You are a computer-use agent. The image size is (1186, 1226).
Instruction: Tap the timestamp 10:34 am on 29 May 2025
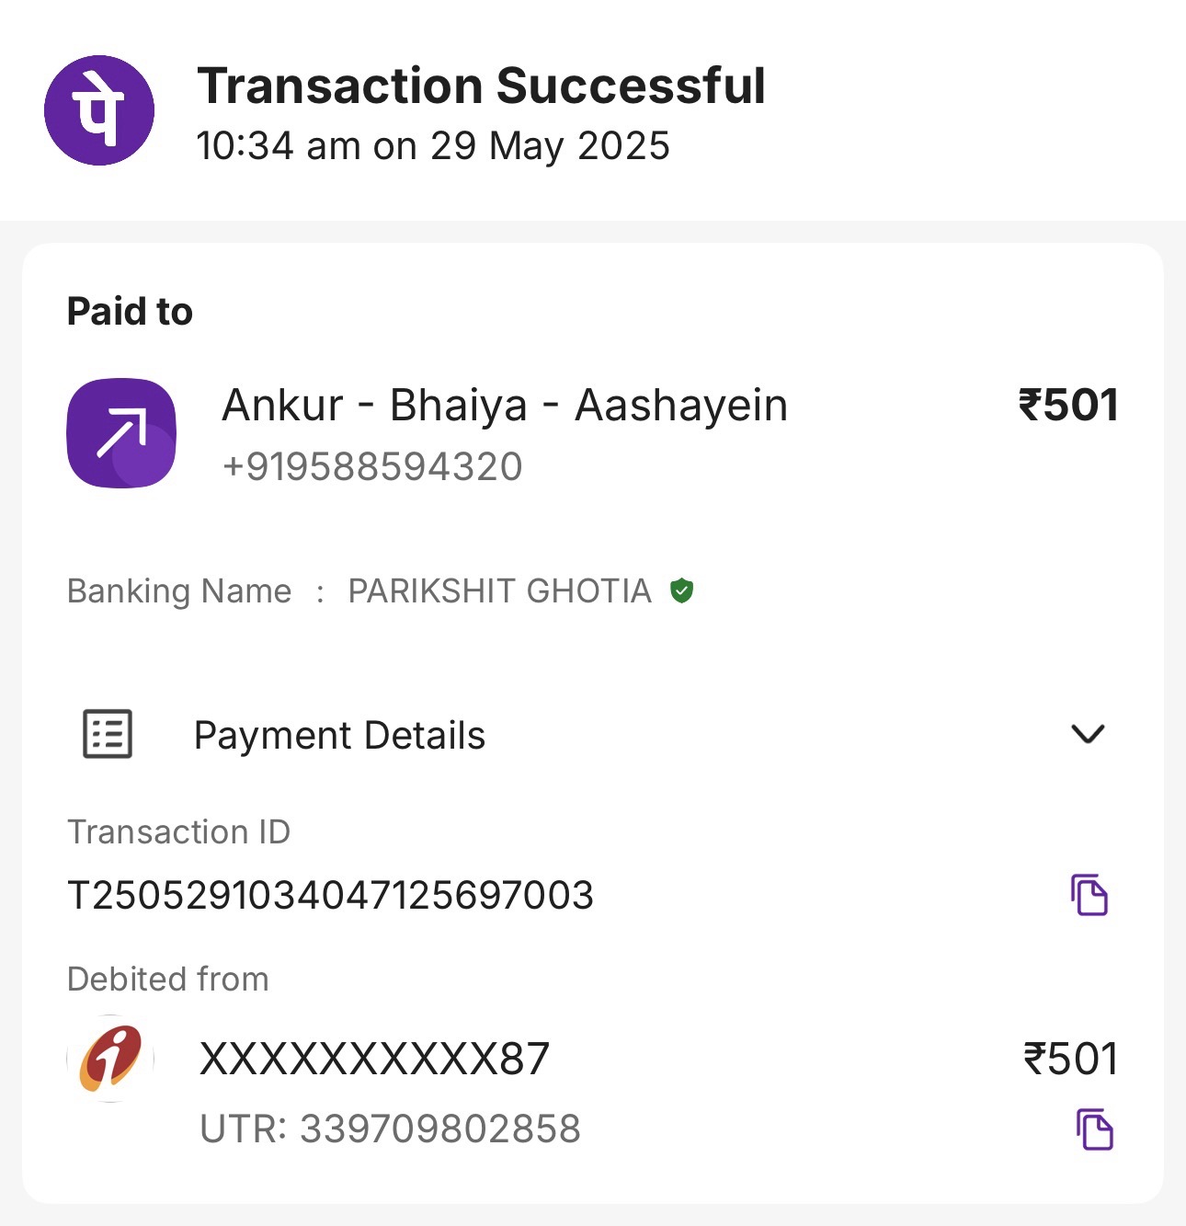(433, 146)
